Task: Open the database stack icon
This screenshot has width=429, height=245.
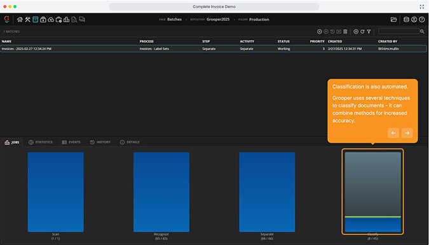Action: (406, 20)
